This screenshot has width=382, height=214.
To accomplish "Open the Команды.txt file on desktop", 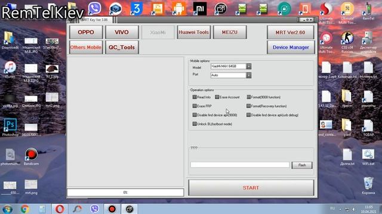I will [x=347, y=70].
